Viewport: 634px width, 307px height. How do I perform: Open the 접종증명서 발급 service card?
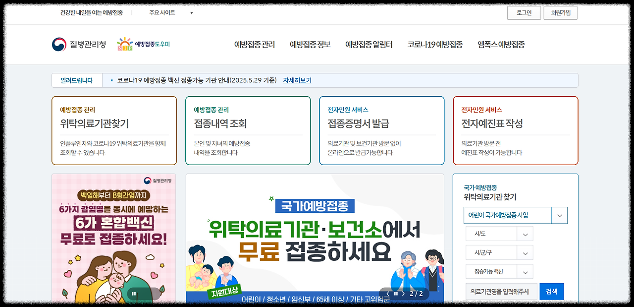click(381, 130)
